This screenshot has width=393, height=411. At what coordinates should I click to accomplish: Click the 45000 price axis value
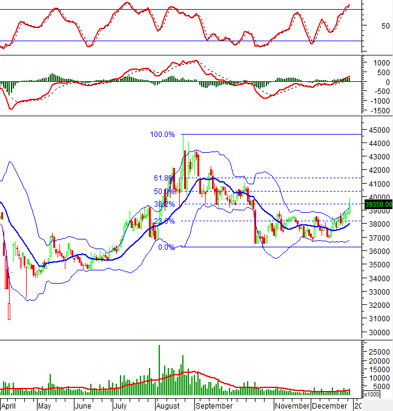click(x=378, y=130)
